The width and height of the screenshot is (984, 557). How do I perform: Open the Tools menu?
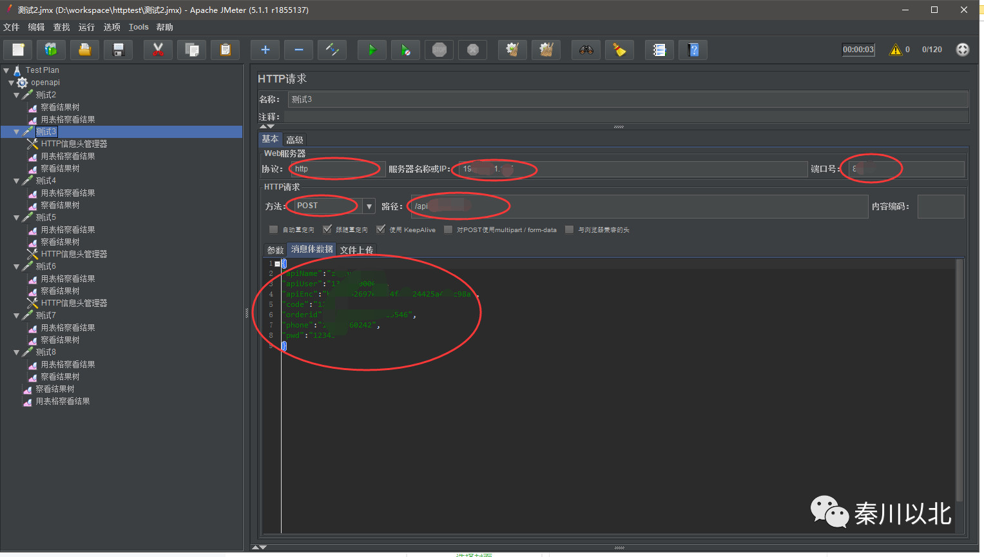[x=139, y=27]
